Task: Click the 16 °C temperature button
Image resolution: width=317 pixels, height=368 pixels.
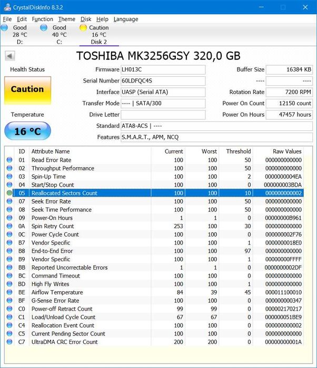Action: (27, 131)
